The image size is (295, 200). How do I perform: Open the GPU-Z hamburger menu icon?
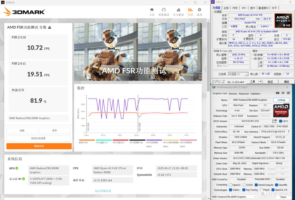(288, 93)
